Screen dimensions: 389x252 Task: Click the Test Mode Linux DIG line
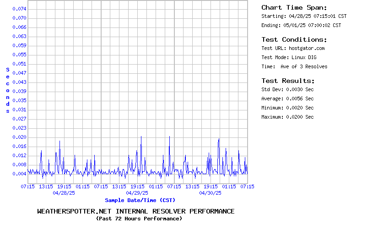click(x=289, y=57)
